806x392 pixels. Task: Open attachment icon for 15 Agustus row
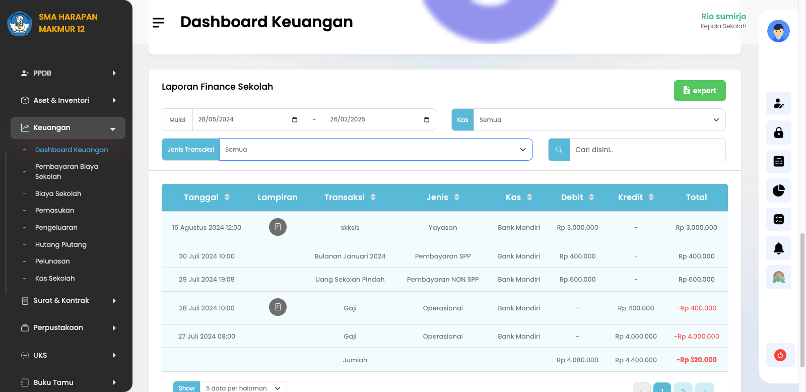278,227
